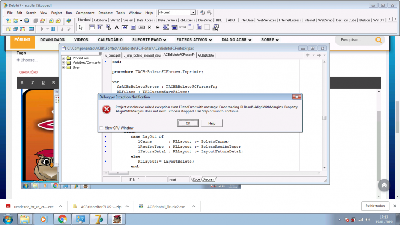Select the GroupBox component icon
400x225 pixels.
click(x=190, y=27)
